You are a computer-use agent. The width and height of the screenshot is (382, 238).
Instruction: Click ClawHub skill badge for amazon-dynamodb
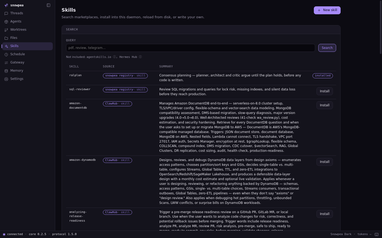(118, 160)
